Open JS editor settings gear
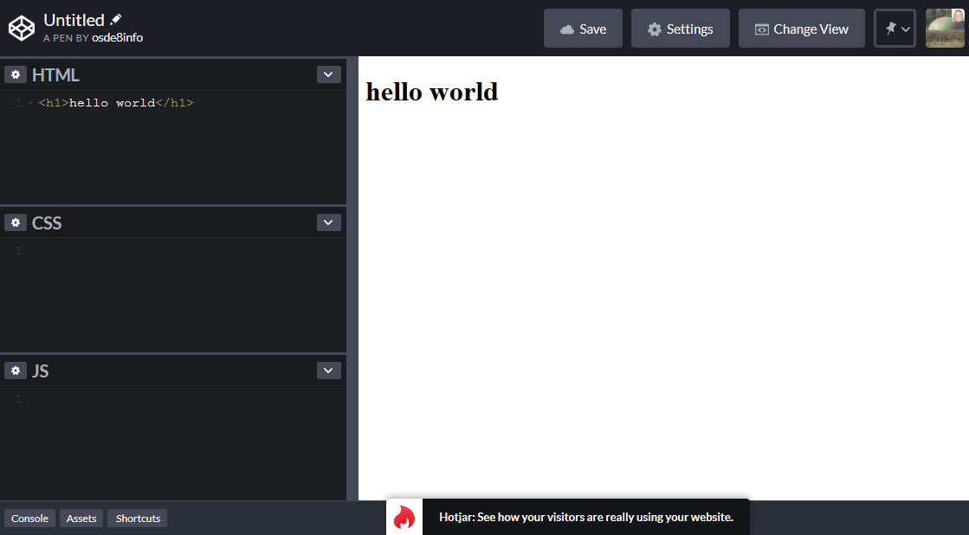 16,371
